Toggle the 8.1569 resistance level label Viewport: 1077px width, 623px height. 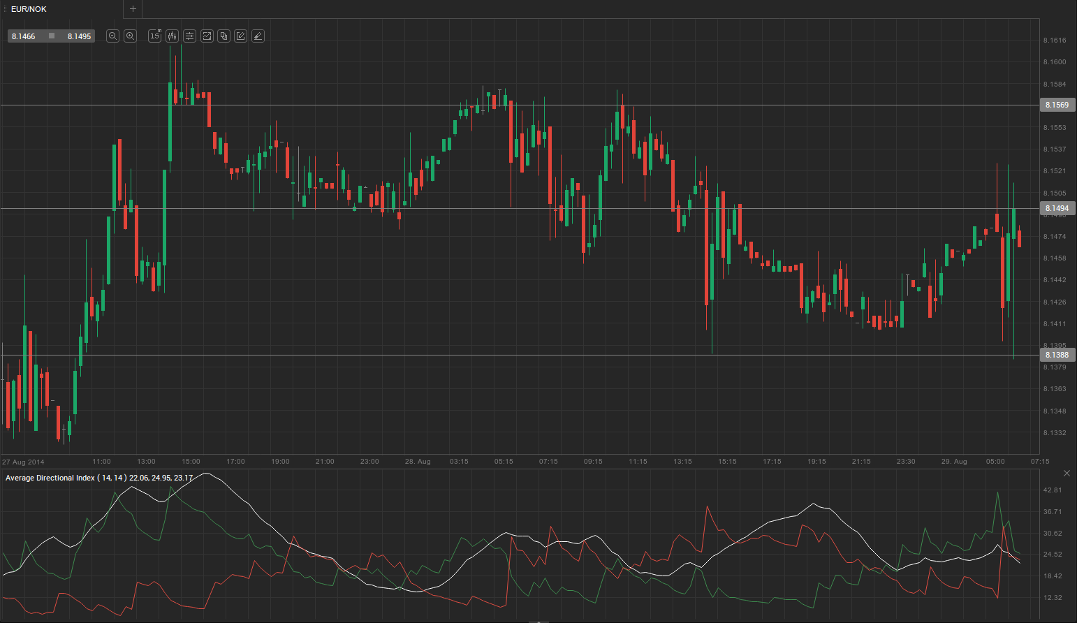1057,105
